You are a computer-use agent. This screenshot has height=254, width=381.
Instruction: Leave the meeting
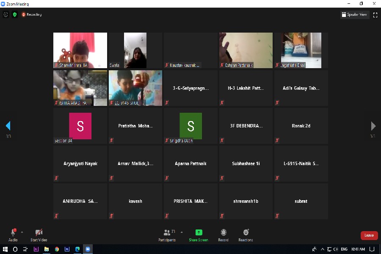click(369, 235)
